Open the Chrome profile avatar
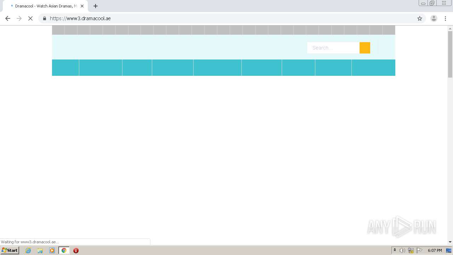453x255 pixels. click(x=434, y=18)
